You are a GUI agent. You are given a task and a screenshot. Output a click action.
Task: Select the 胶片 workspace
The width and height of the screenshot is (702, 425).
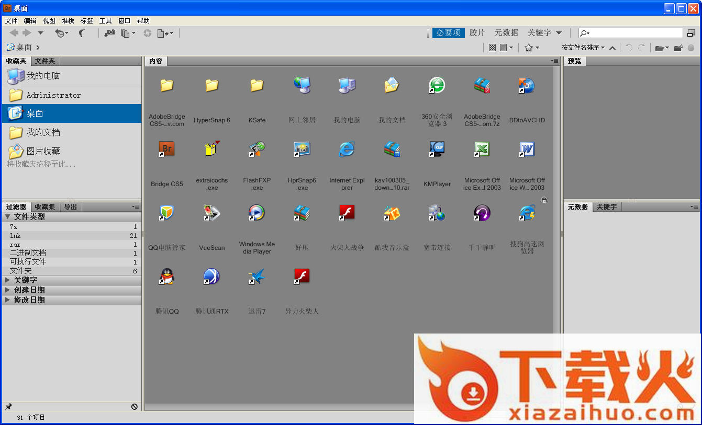pos(477,33)
